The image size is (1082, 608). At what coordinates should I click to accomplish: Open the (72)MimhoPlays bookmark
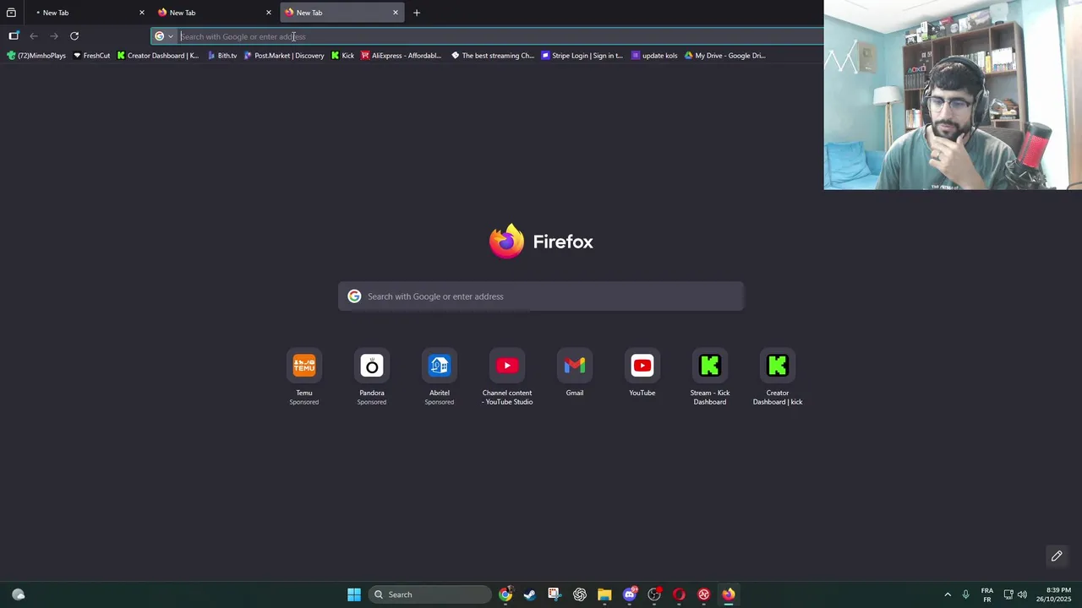36,56
